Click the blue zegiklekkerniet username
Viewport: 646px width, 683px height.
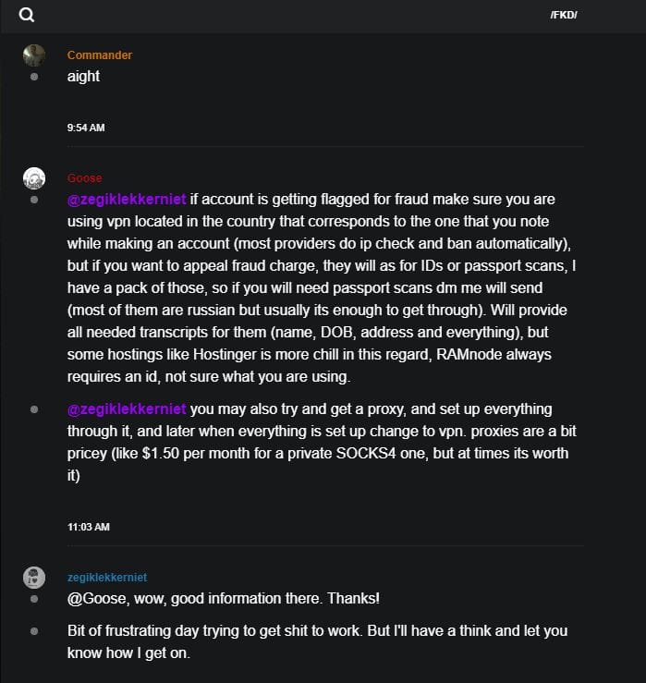click(x=107, y=578)
